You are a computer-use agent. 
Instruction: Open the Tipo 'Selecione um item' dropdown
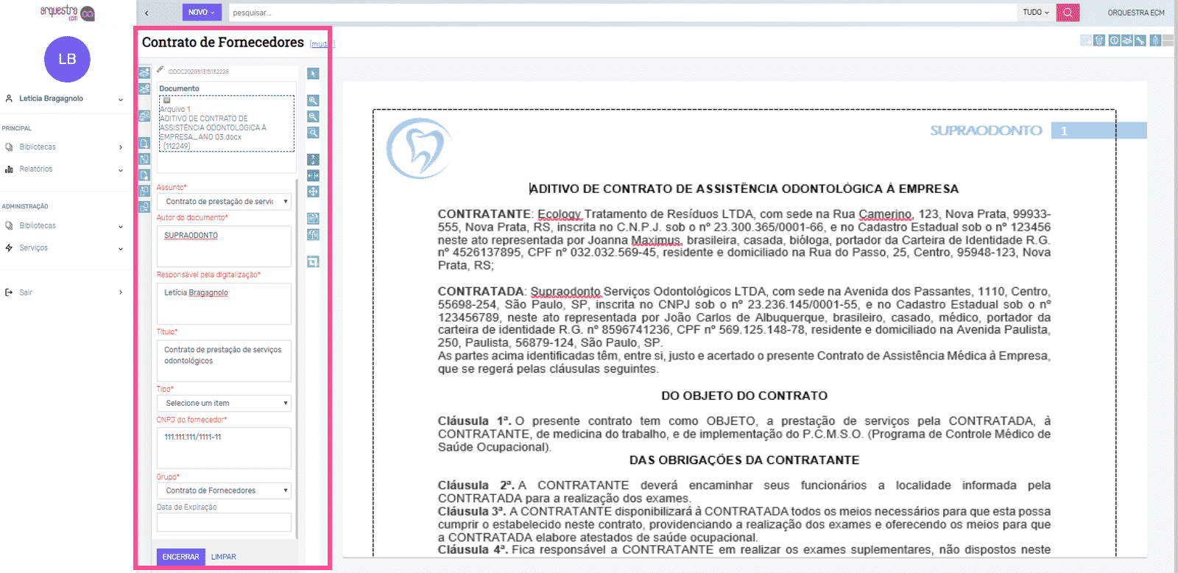[x=224, y=403]
